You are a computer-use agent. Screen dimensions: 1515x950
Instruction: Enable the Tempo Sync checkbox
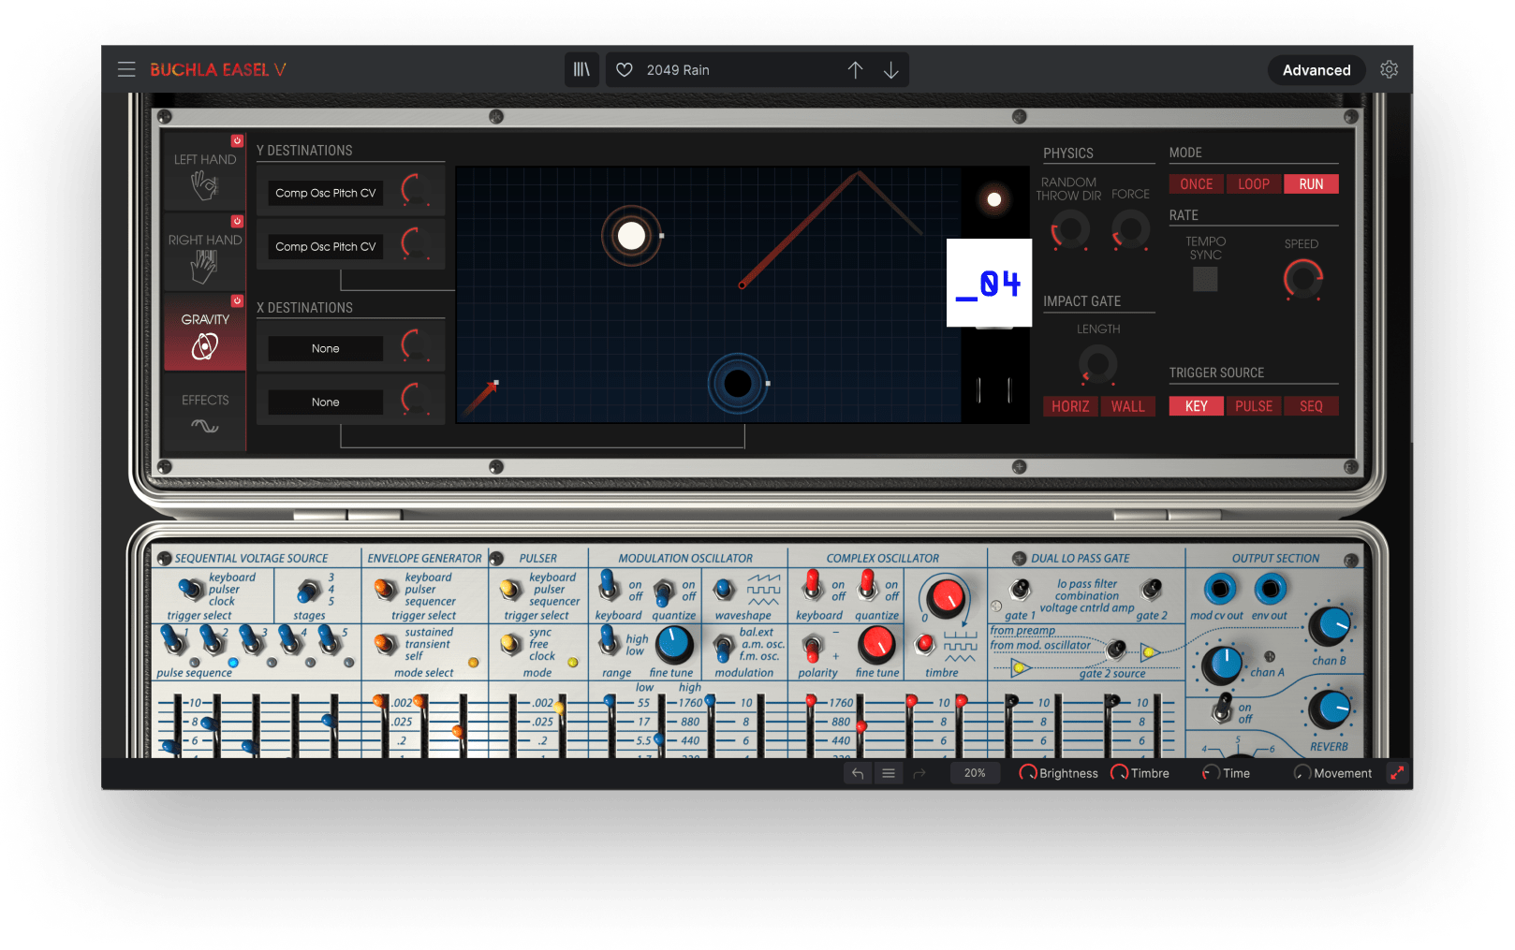(1205, 279)
